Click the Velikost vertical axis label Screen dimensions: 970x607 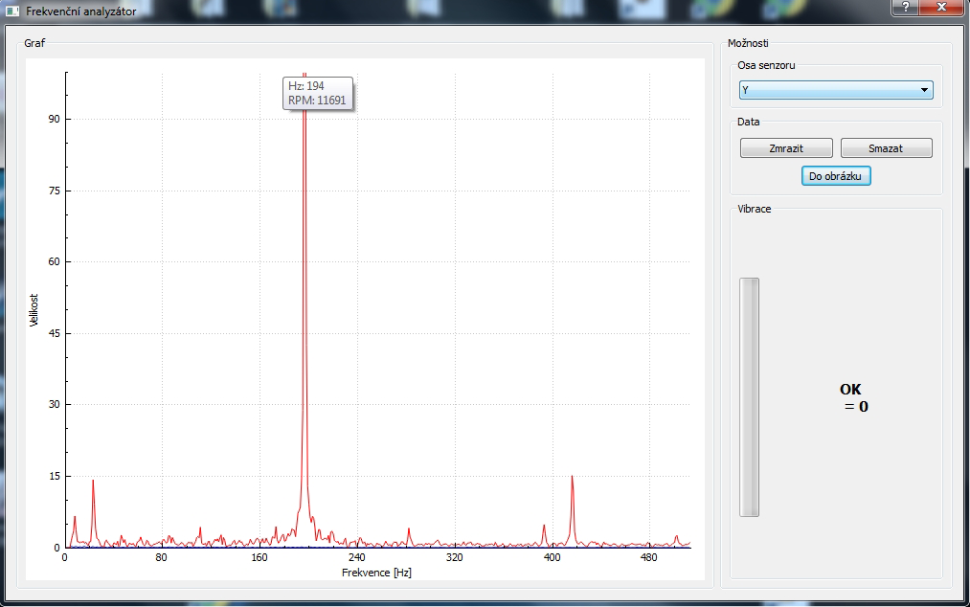pos(34,309)
